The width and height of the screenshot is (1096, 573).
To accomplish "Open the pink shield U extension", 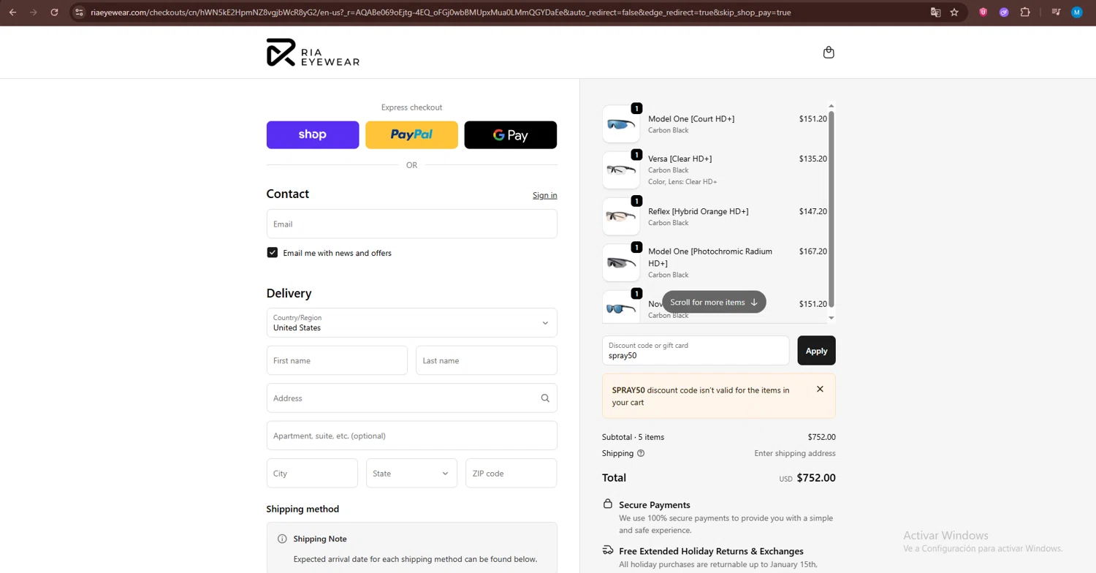I will (983, 12).
